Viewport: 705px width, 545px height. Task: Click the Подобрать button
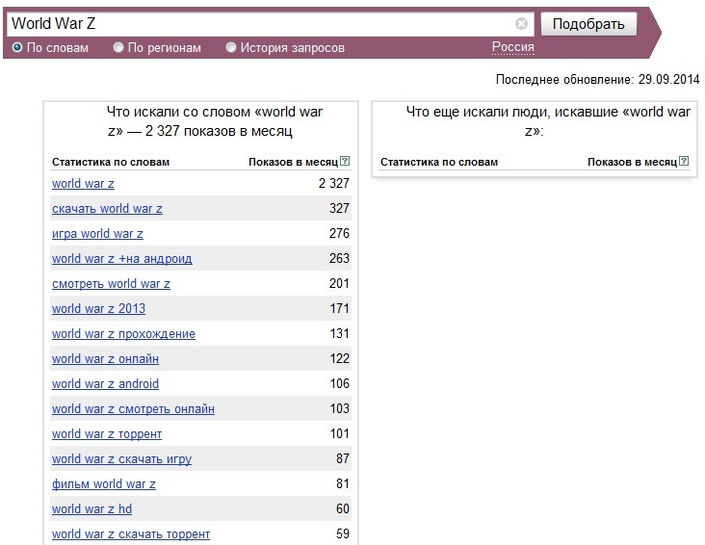pos(588,24)
